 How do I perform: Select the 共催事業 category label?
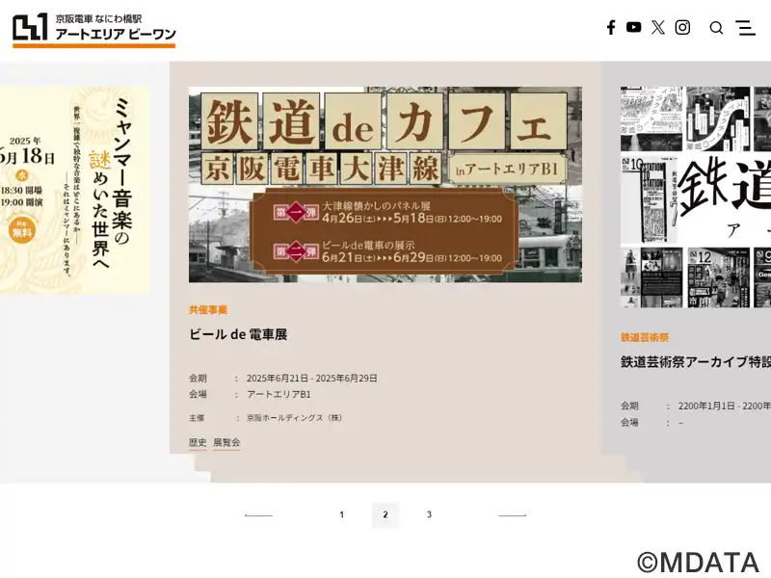208,309
